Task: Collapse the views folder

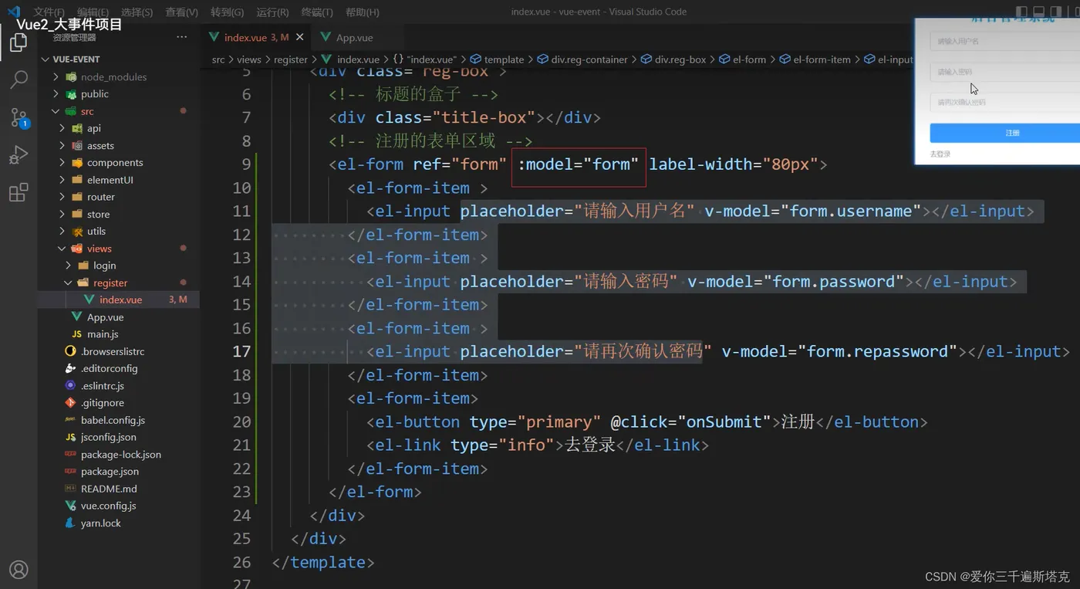Action: point(99,249)
